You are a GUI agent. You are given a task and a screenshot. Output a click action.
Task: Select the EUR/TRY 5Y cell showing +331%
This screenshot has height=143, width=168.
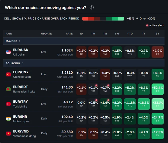coord(158,104)
